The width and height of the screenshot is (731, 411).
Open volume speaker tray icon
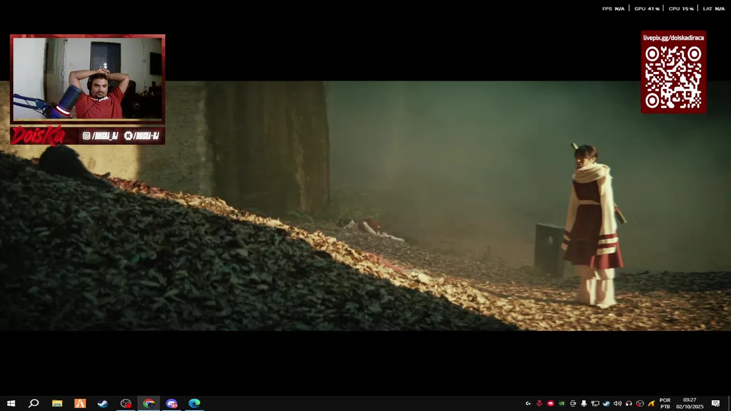[x=617, y=404]
